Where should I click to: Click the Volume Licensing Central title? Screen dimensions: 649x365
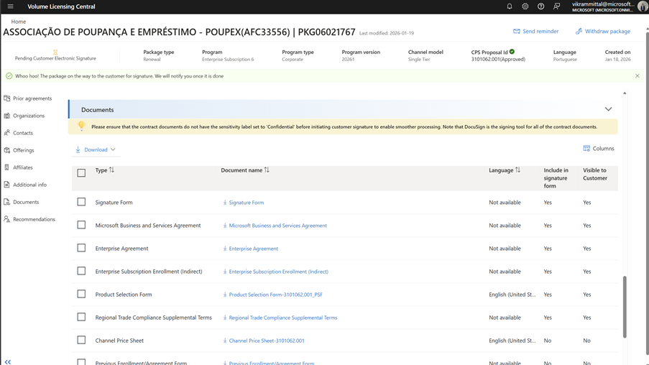tap(61, 6)
